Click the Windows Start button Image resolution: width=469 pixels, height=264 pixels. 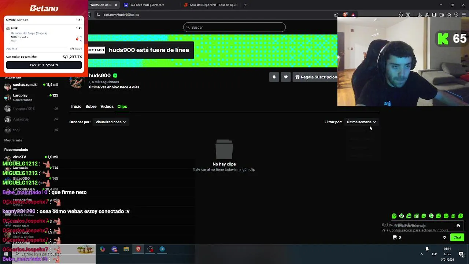click(x=6, y=254)
